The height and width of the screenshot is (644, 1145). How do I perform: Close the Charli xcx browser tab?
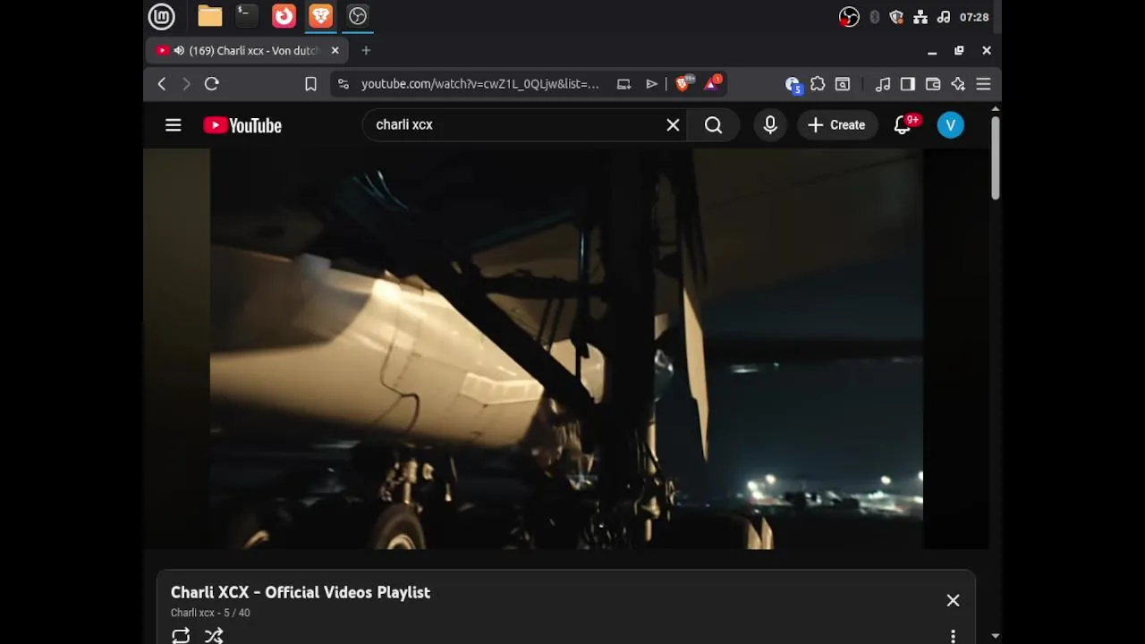335,51
